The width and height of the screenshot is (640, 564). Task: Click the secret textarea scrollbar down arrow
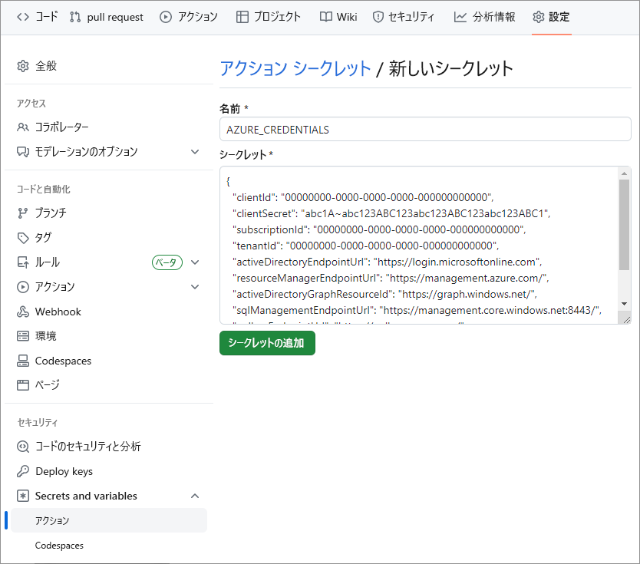coord(624,304)
